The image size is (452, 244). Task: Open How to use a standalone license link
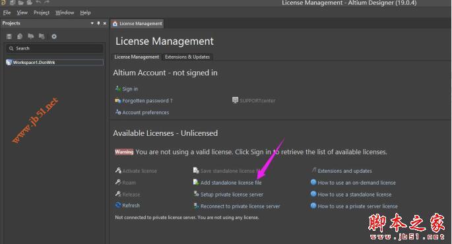354,195
